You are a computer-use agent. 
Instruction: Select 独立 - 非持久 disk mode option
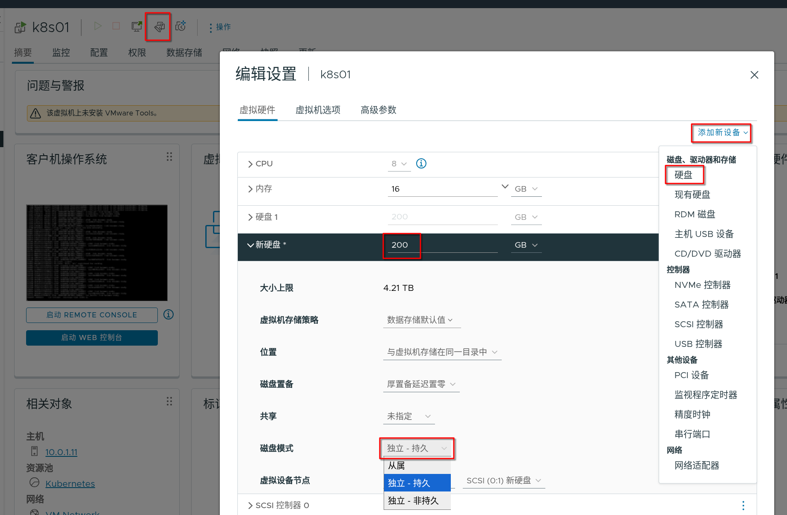pos(413,500)
